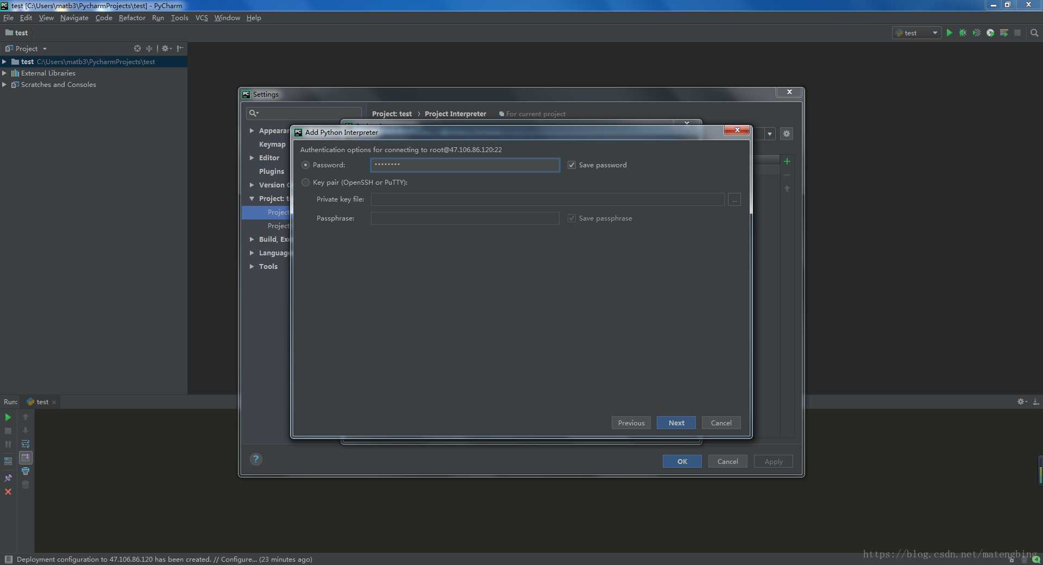Image resolution: width=1043 pixels, height=565 pixels.
Task: Open the File menu
Action: point(8,18)
